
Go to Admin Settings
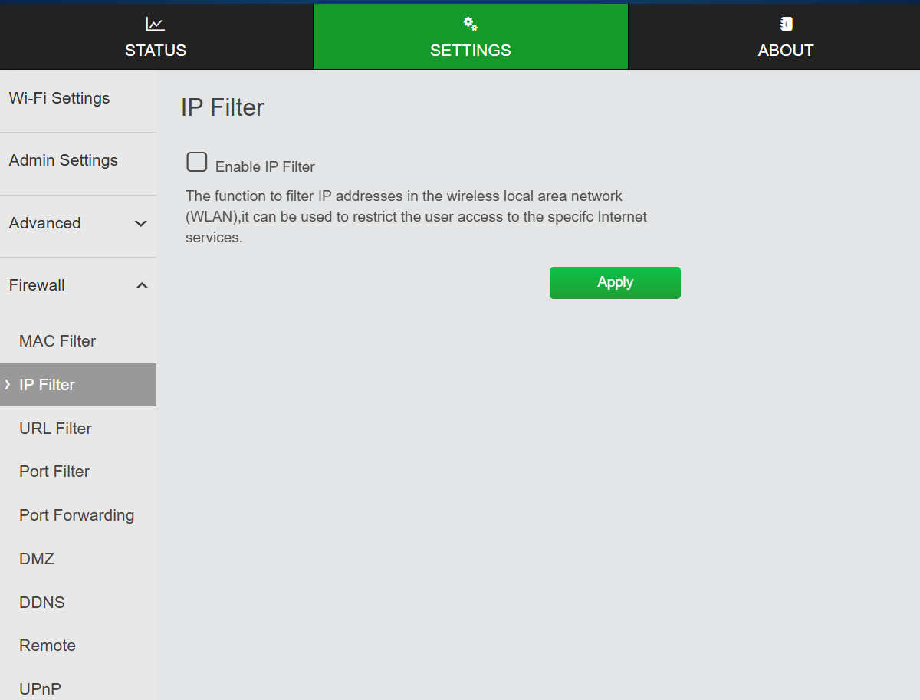[64, 160]
